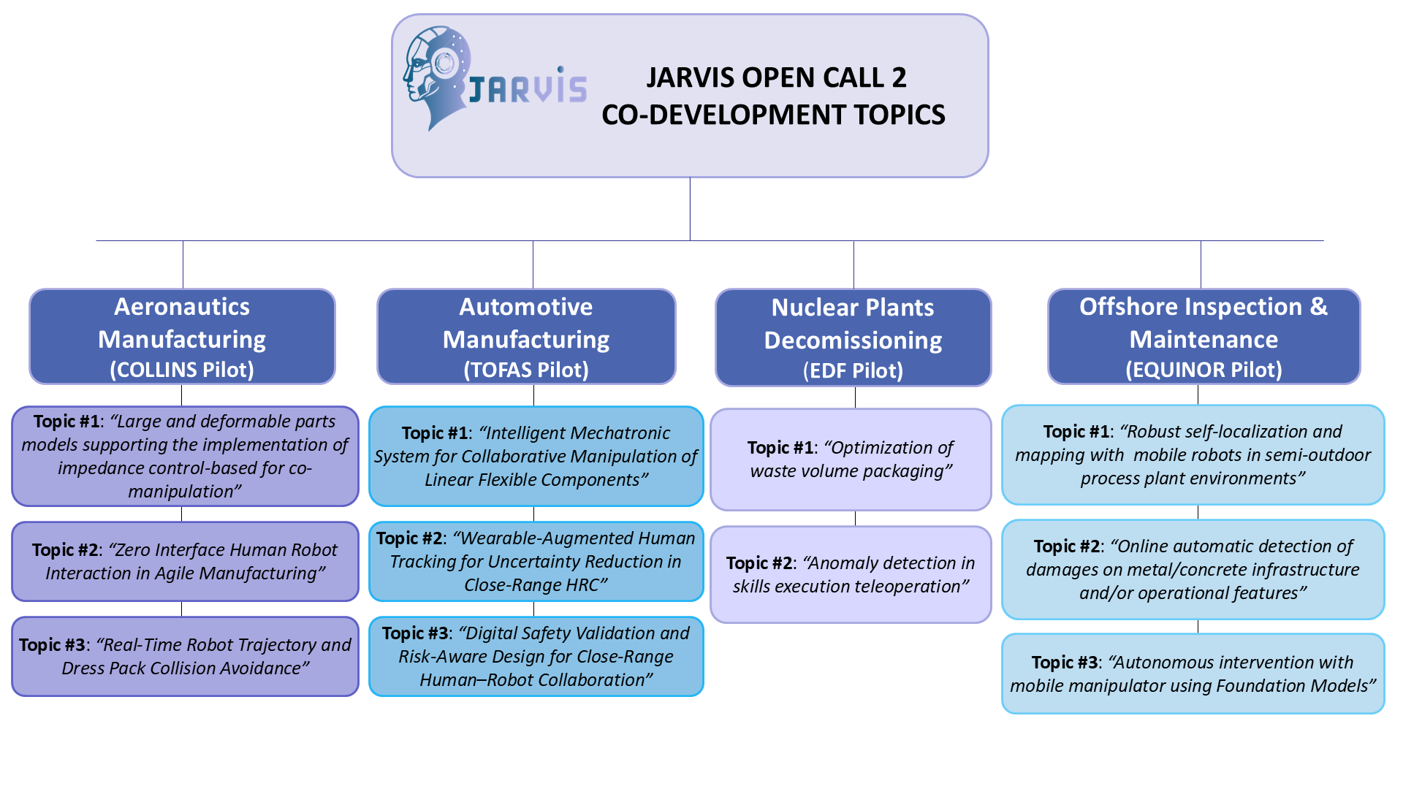1403x789 pixels.
Task: Open the Foundation Models autonomous intervention topic
Action: 1193,674
